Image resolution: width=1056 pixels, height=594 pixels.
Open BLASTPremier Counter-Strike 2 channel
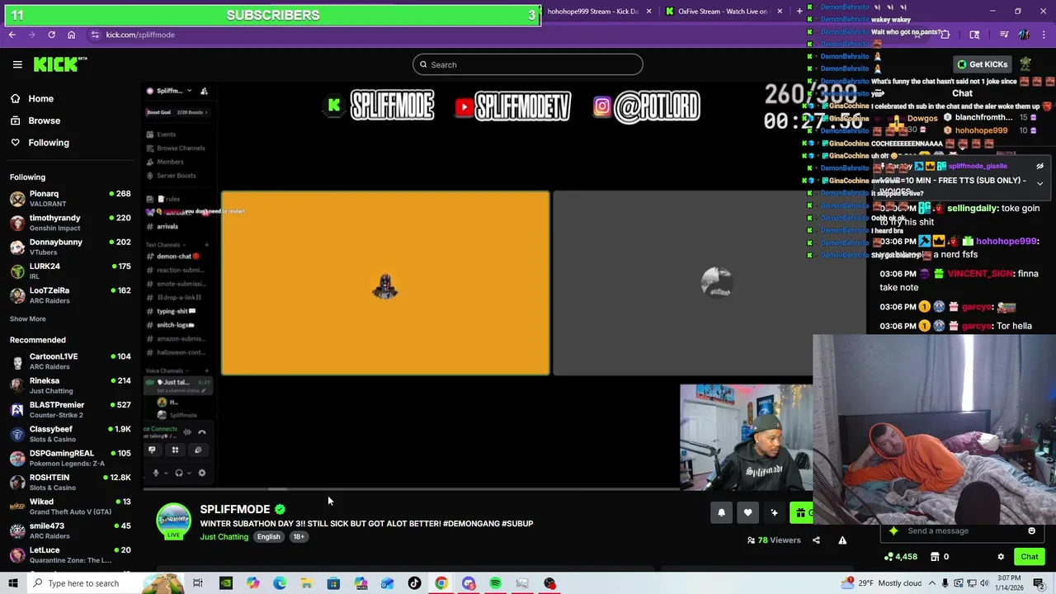(70, 410)
